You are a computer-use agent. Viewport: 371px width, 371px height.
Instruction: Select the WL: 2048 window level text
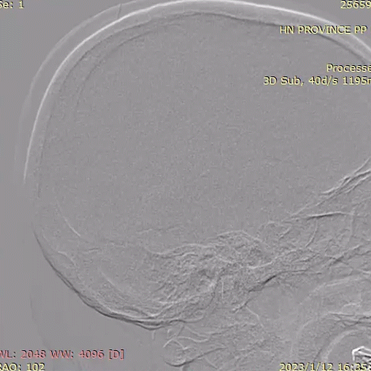coord(23,355)
